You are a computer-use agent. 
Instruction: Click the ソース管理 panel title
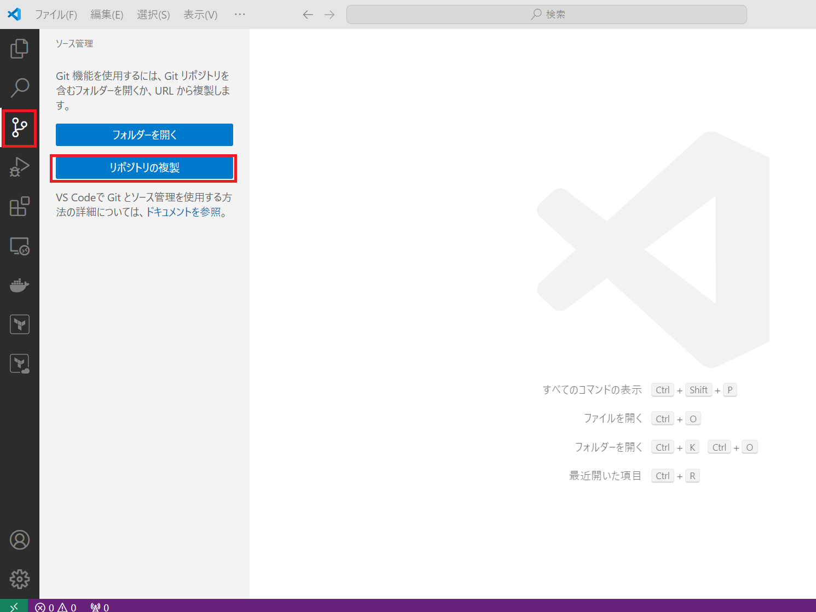click(74, 44)
